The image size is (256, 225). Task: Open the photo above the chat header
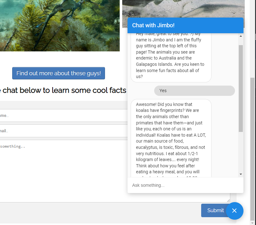pyautogui.click(x=183, y=9)
